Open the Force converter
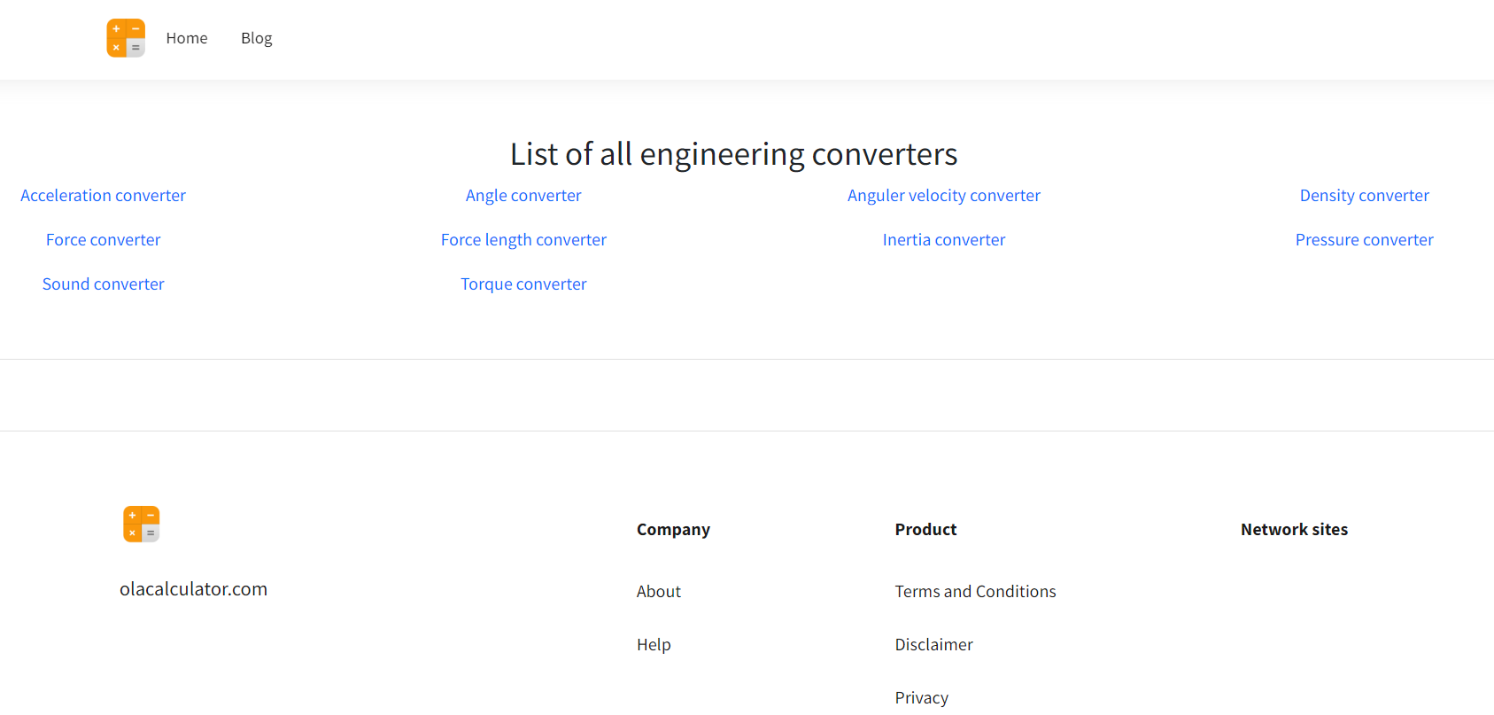The height and width of the screenshot is (715, 1494). pos(103,239)
